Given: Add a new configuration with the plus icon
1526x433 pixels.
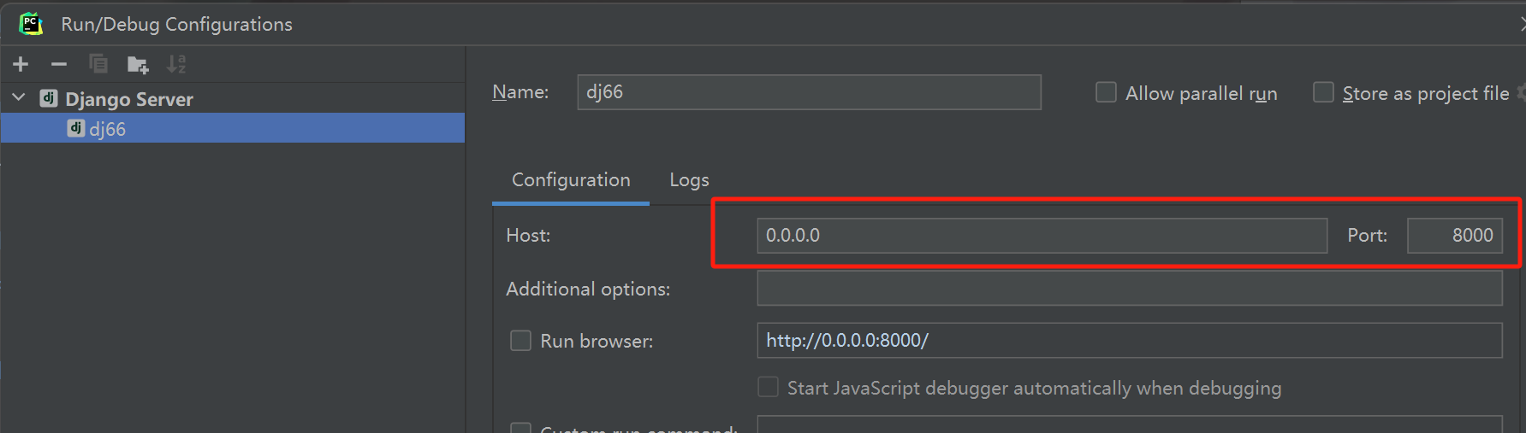Looking at the screenshot, I should tap(21, 64).
